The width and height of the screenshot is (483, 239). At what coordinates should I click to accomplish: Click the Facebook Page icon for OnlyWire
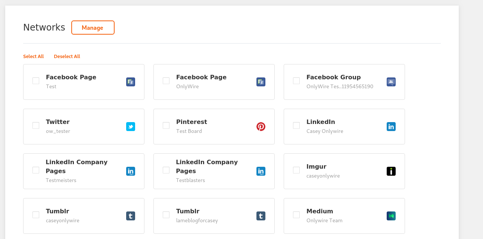click(261, 82)
